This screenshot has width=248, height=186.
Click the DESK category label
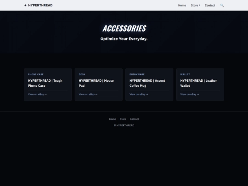click(x=82, y=74)
